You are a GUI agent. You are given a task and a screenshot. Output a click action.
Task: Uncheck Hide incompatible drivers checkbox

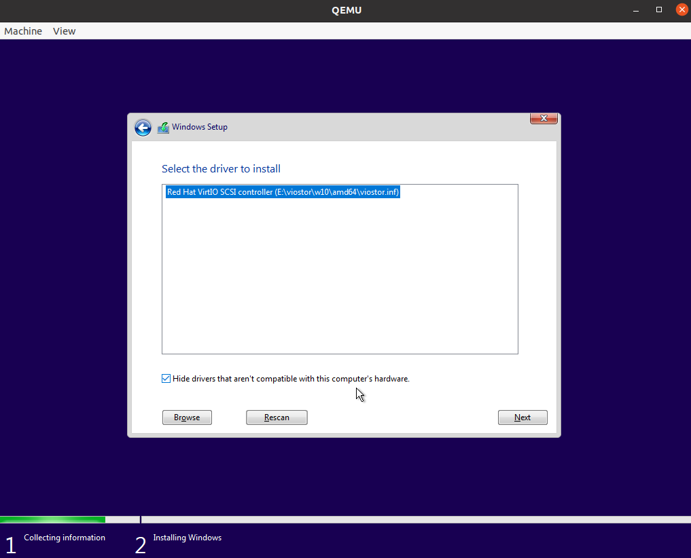coord(166,379)
